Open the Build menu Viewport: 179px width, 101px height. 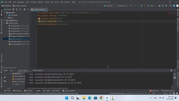(47, 2)
